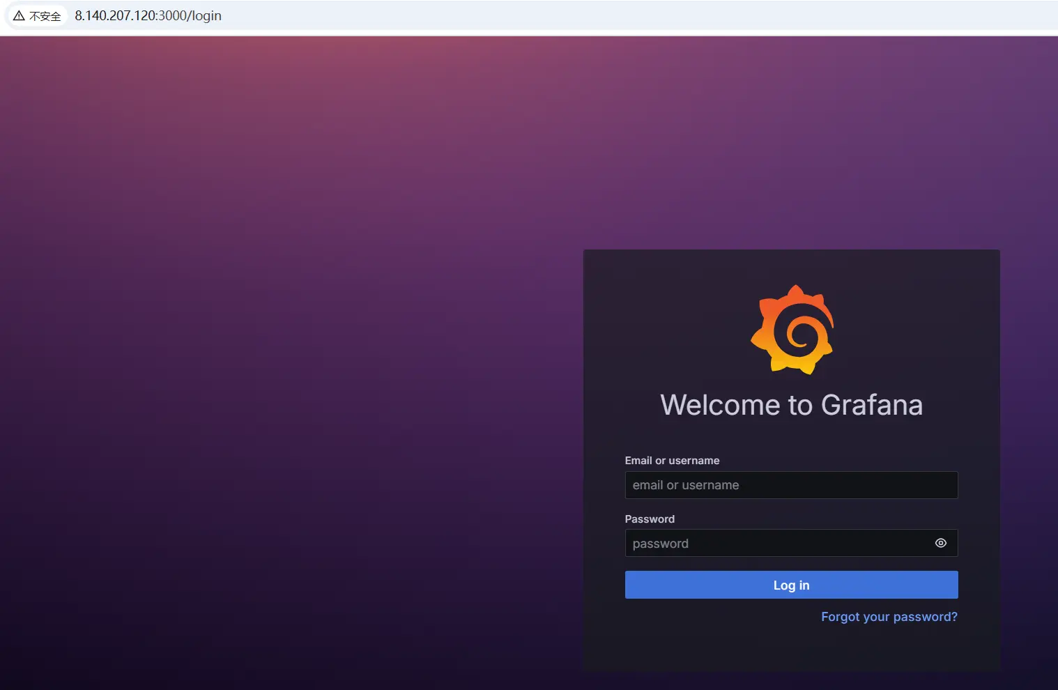
Task: Click the Password label text
Action: click(650, 519)
